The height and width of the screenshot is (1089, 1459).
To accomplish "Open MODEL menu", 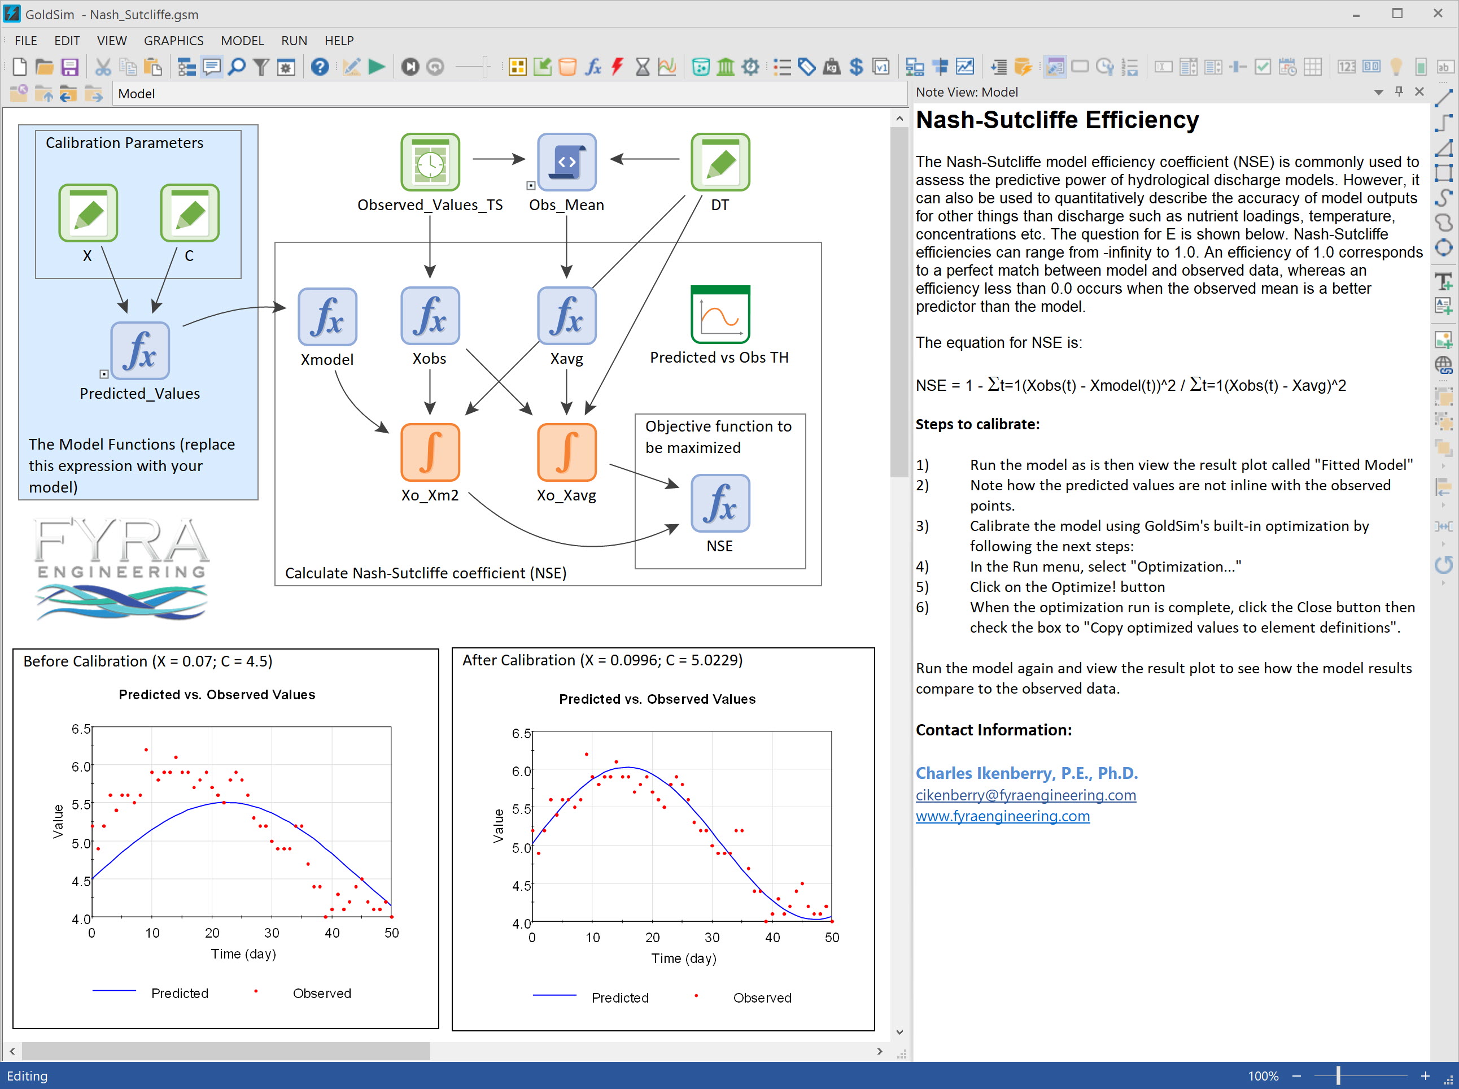I will 242,41.
